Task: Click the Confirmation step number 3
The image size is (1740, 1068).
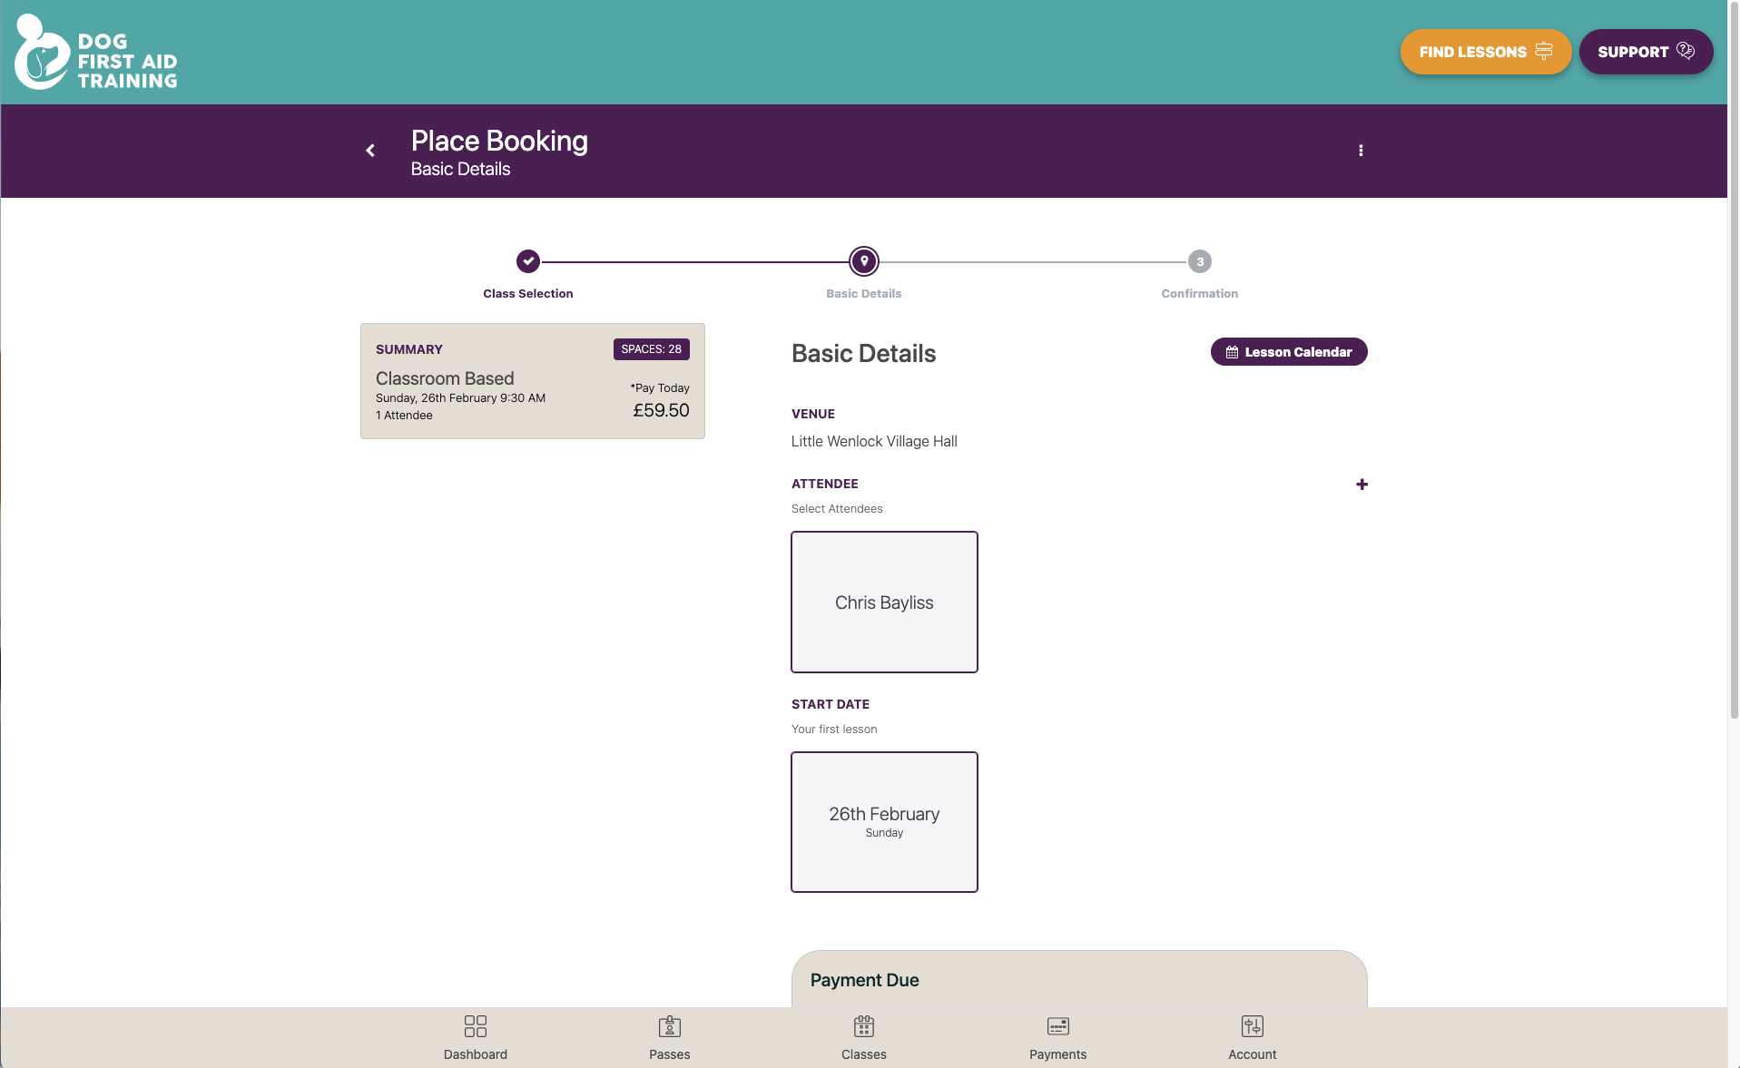Action: point(1200,261)
